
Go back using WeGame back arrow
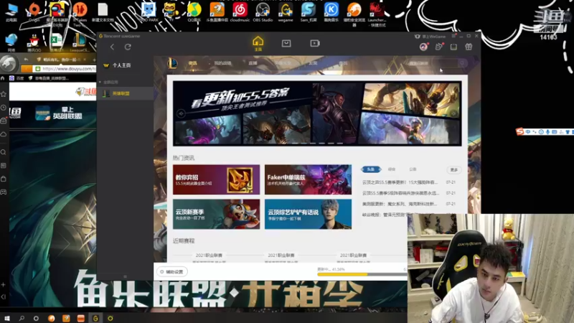coord(112,47)
